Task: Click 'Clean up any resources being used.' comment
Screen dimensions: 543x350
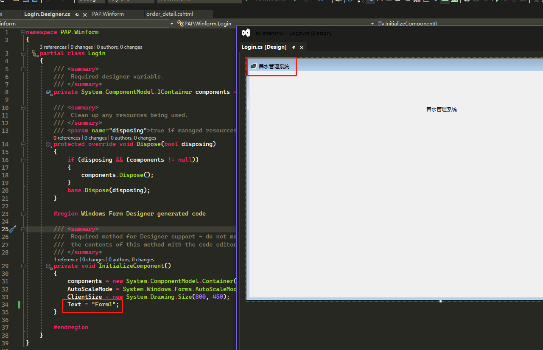Action: coord(129,115)
